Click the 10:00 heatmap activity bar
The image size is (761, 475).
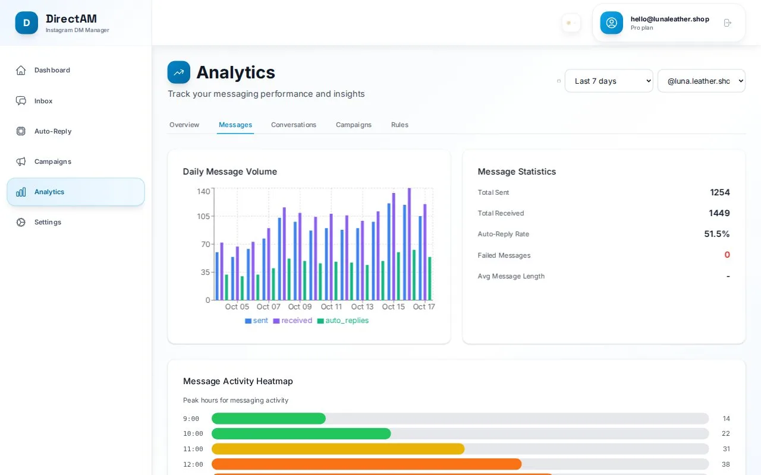(x=460, y=434)
